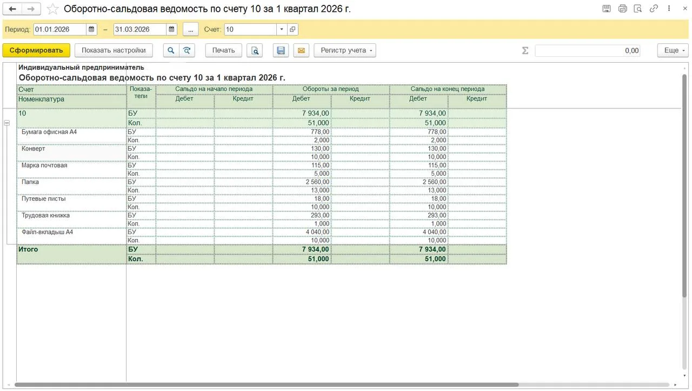The image size is (692, 391).
Task: Click the Сформировать button
Action: pyautogui.click(x=36, y=50)
